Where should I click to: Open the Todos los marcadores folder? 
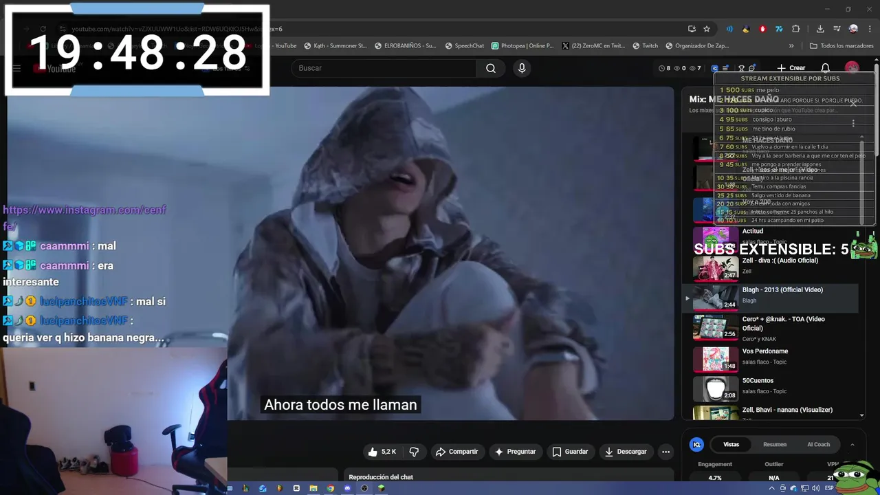click(x=841, y=46)
